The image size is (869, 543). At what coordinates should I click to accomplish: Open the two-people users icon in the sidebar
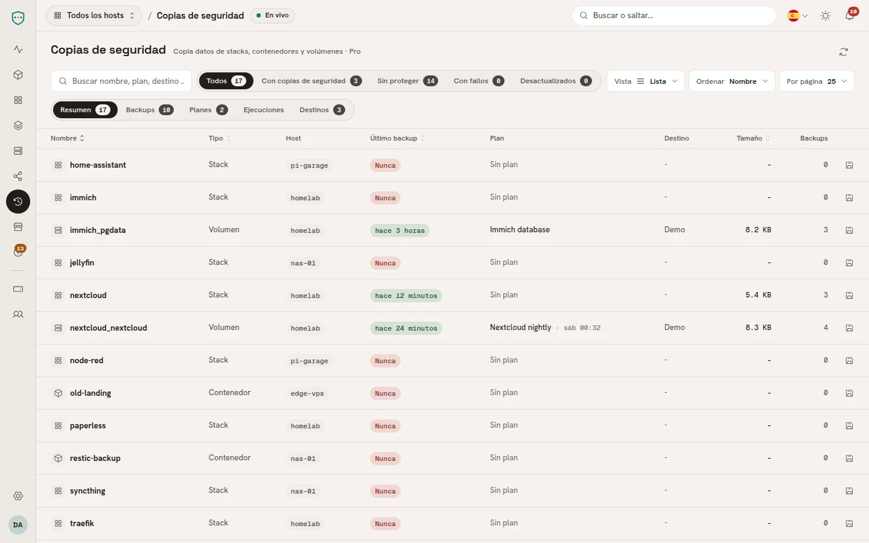18,314
